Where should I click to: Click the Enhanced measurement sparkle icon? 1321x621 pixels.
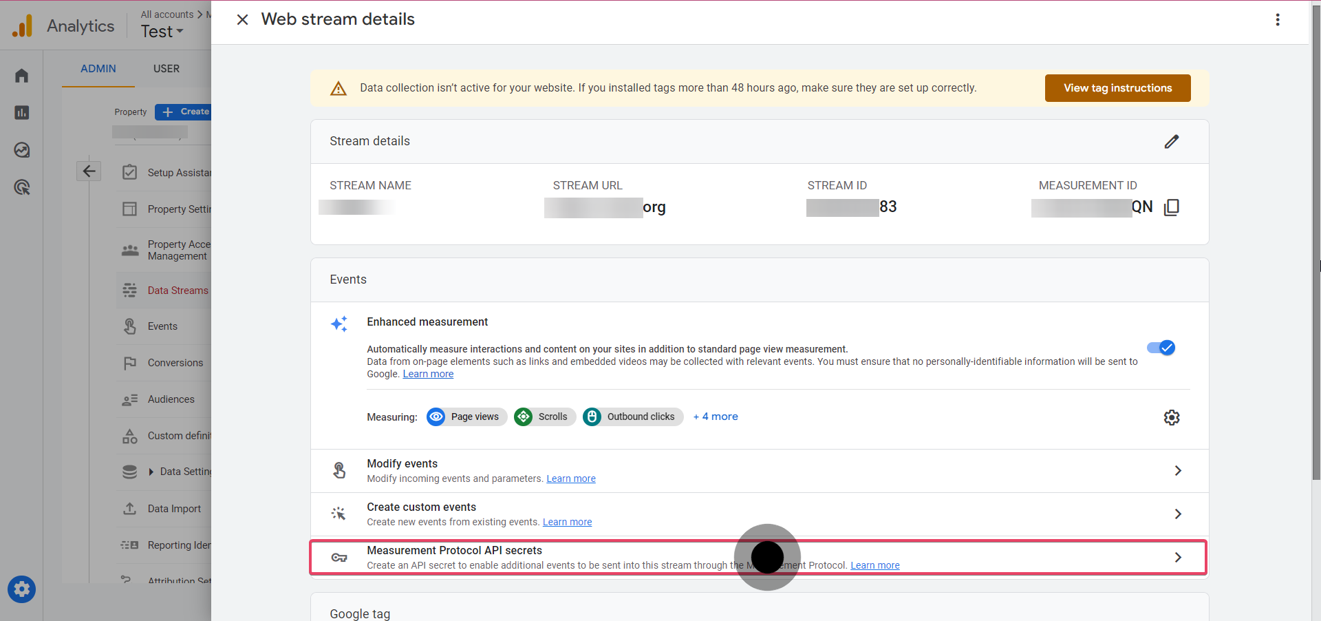[x=339, y=324]
